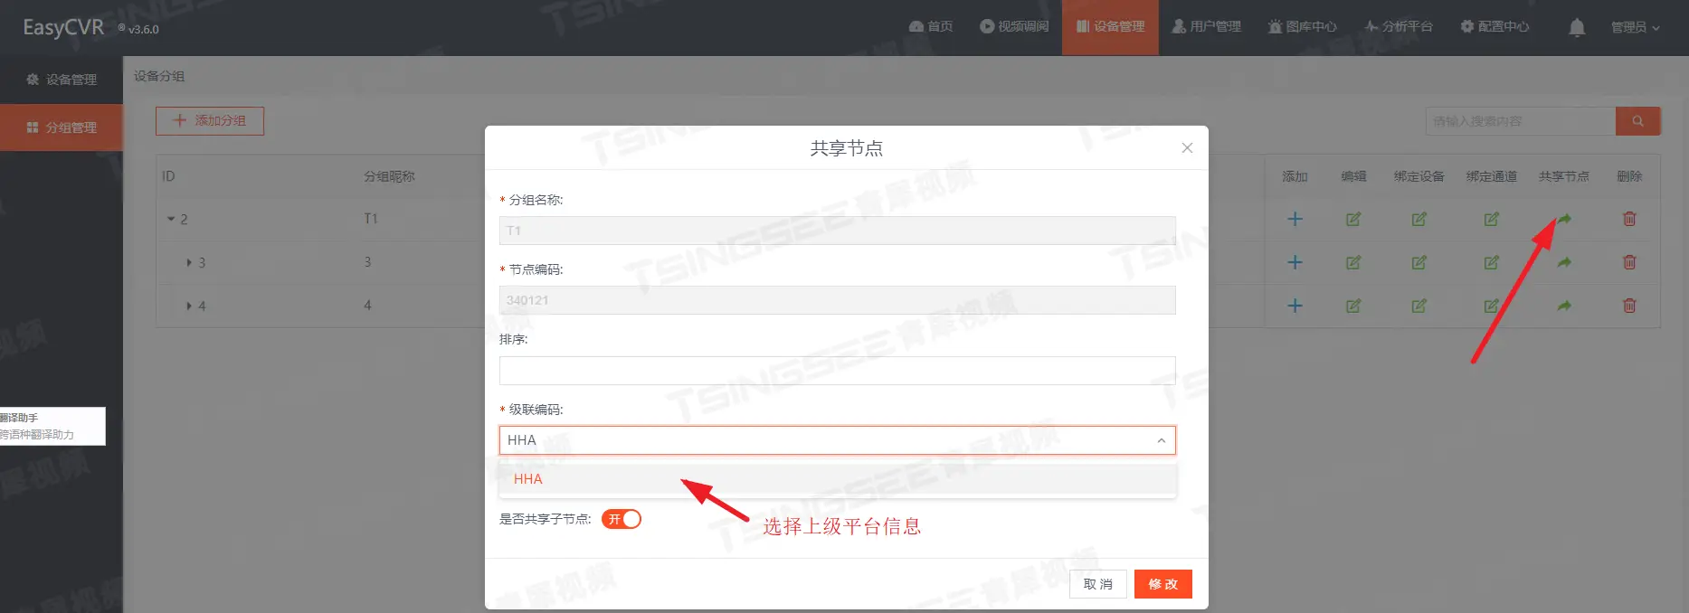Delete group T1 via trash icon
The image size is (1689, 613).
point(1629,219)
